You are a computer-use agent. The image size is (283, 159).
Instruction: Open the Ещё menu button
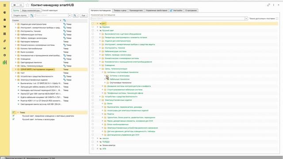[x=84, y=15]
